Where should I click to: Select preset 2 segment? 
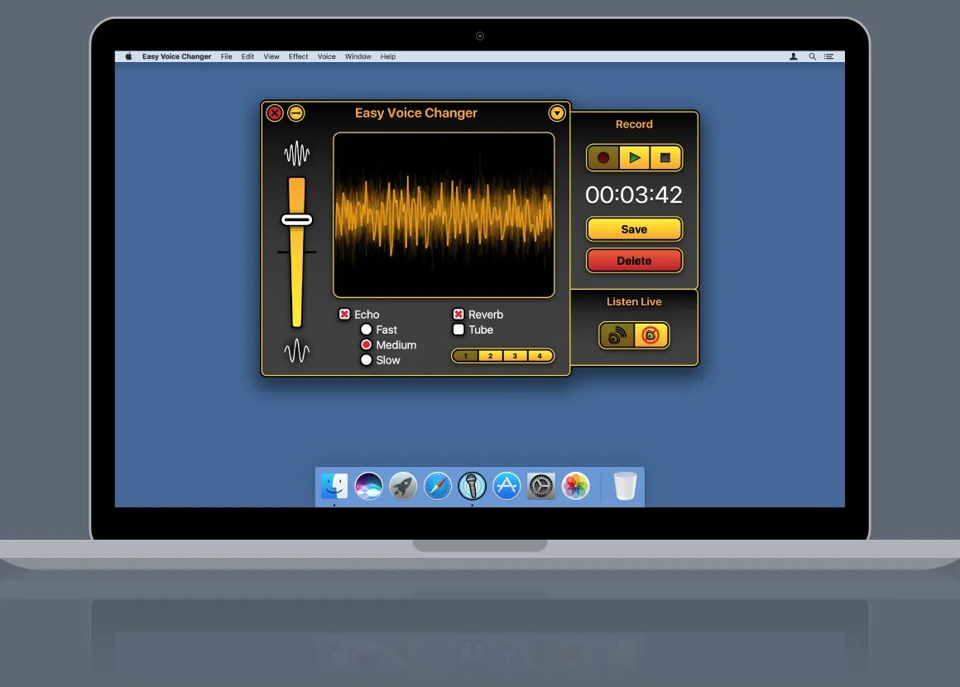[491, 356]
